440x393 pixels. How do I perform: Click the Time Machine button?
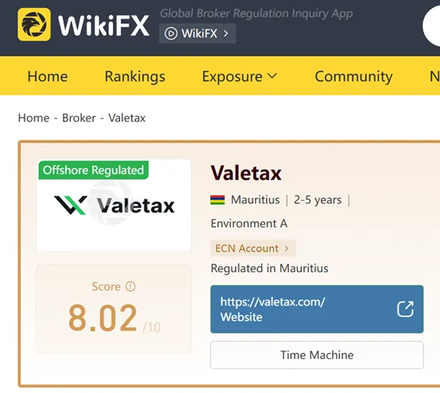pyautogui.click(x=317, y=355)
